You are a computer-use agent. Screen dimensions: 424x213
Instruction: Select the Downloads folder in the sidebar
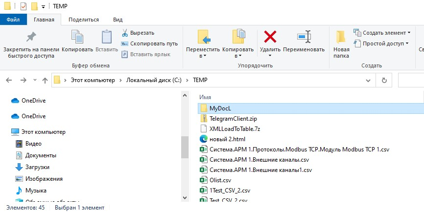[36, 167]
